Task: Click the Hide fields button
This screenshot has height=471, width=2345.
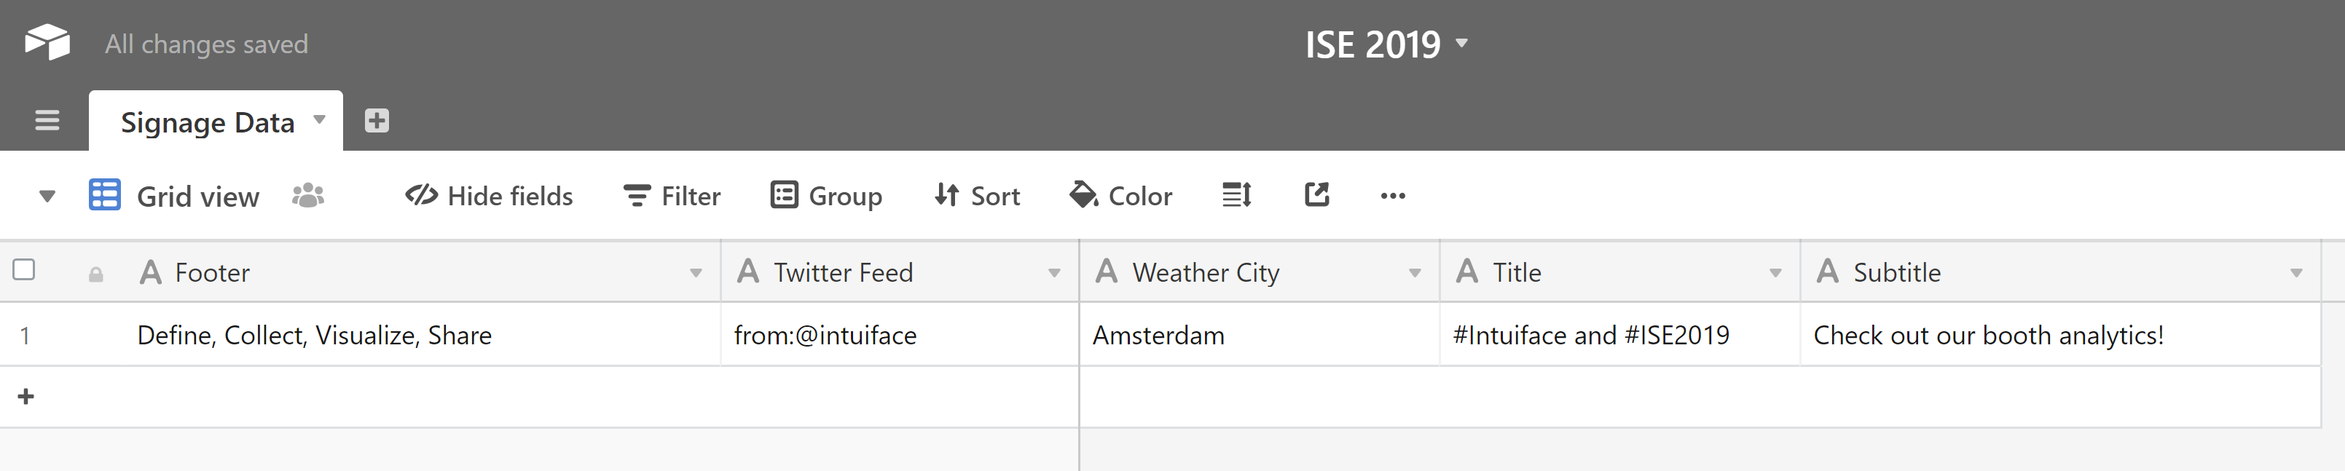Action: point(489,196)
